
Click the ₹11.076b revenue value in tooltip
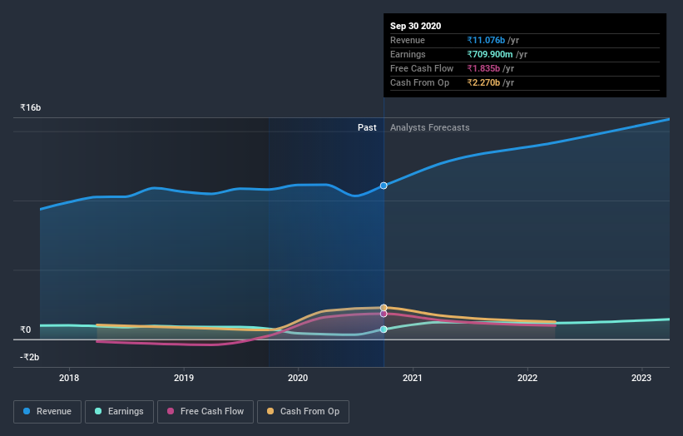(x=486, y=40)
